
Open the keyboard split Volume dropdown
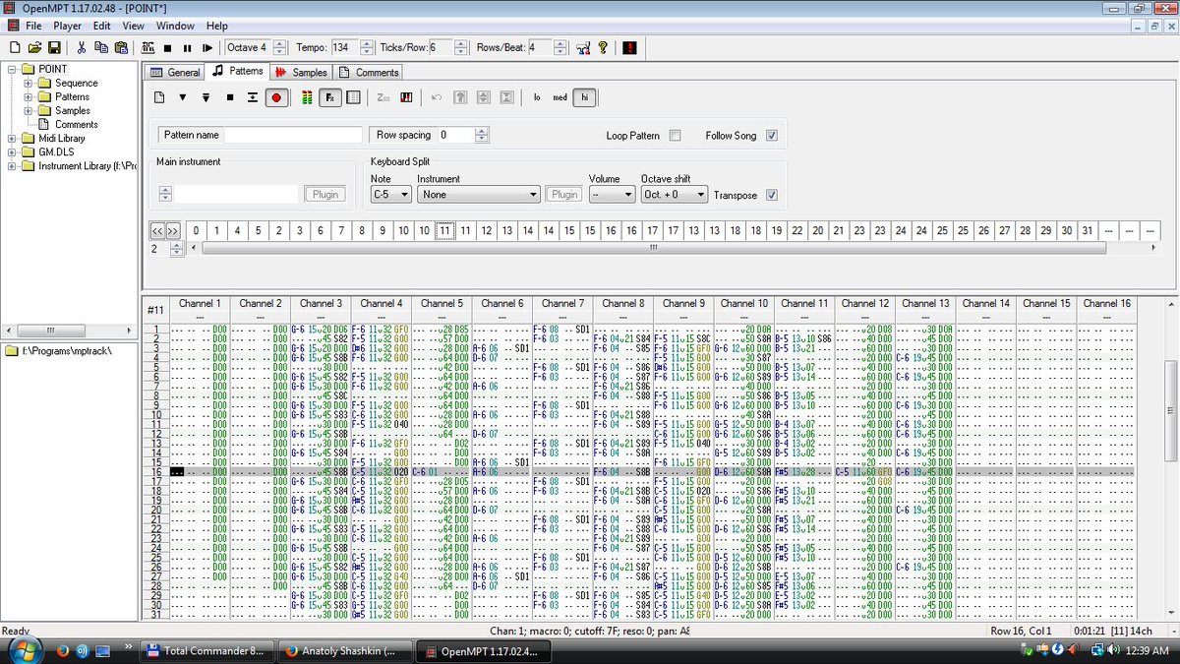tap(612, 195)
